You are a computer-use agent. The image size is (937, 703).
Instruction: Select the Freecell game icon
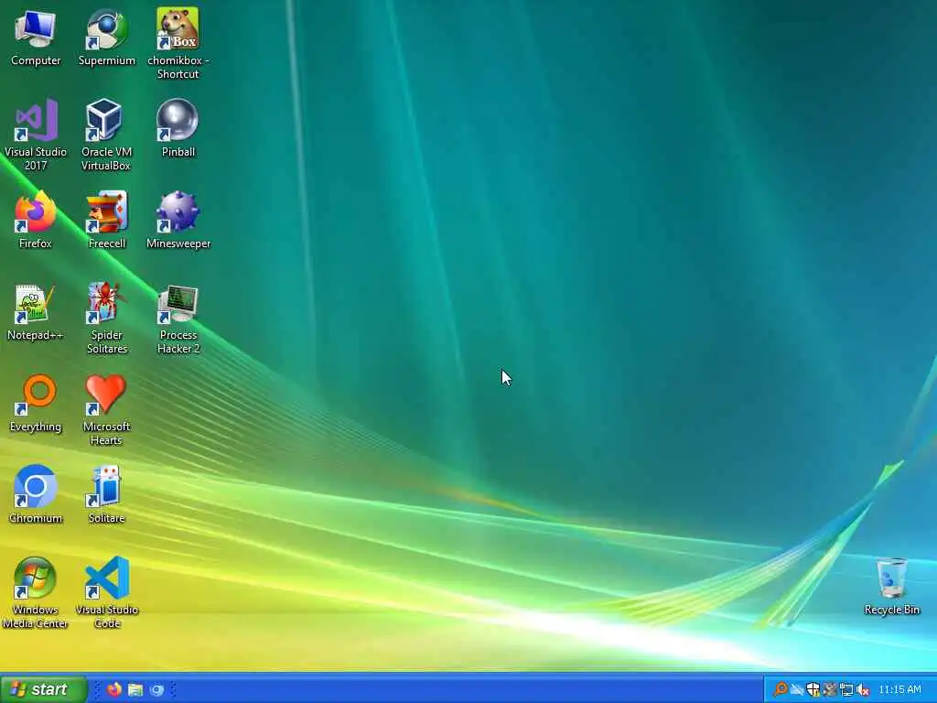(x=106, y=220)
